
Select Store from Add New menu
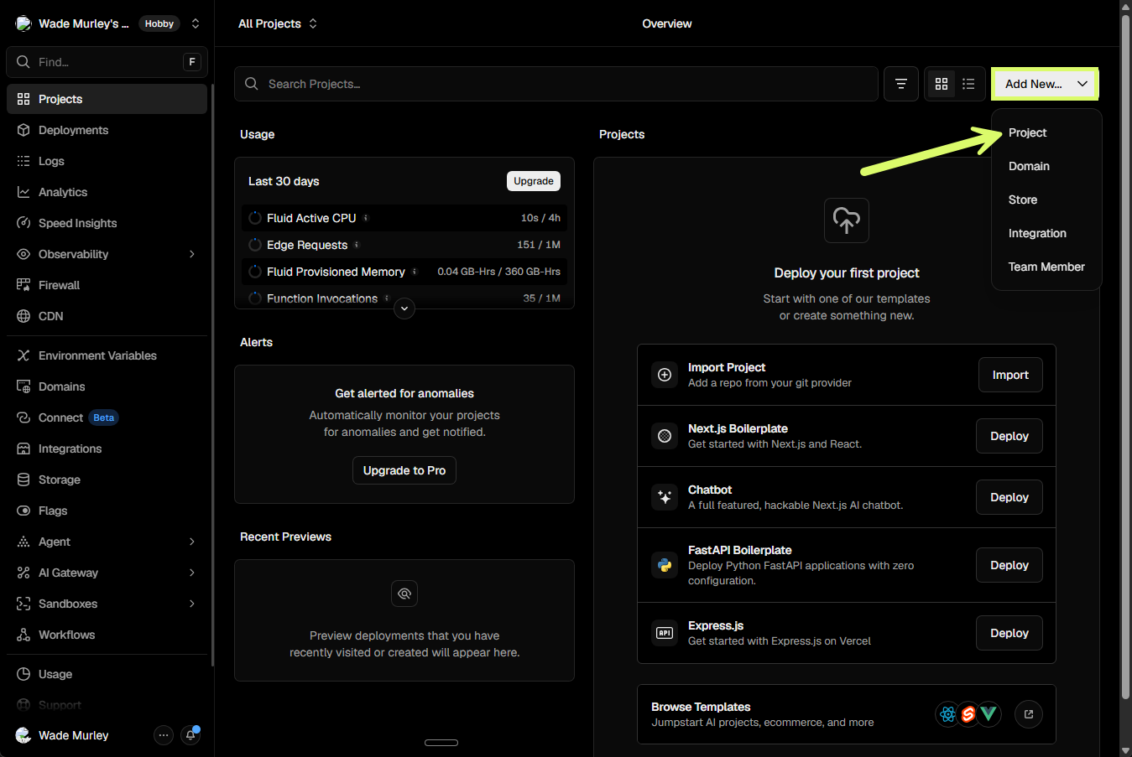click(x=1046, y=200)
